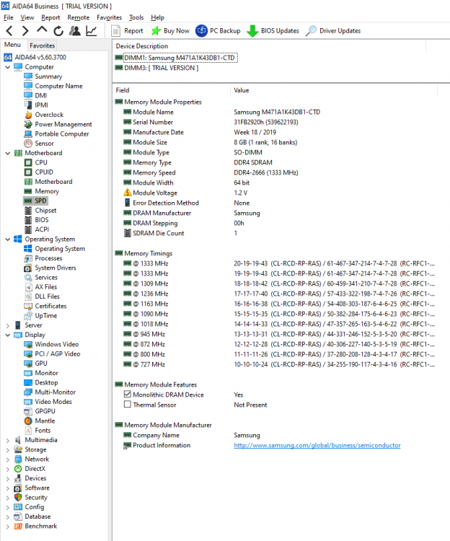Click Driver Updates in toolbar
Screen dimensions: 450x541
(333, 31)
